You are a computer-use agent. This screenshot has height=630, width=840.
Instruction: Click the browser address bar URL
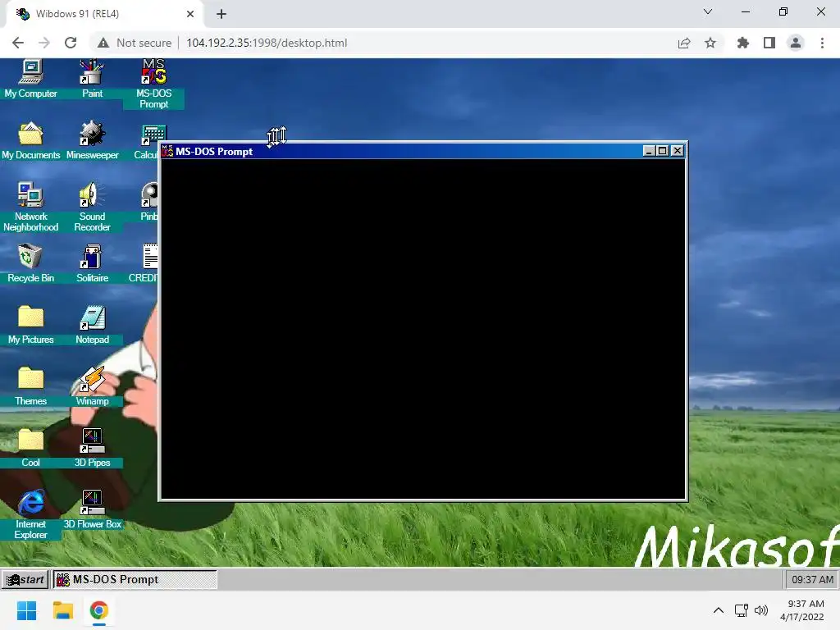coord(267,43)
